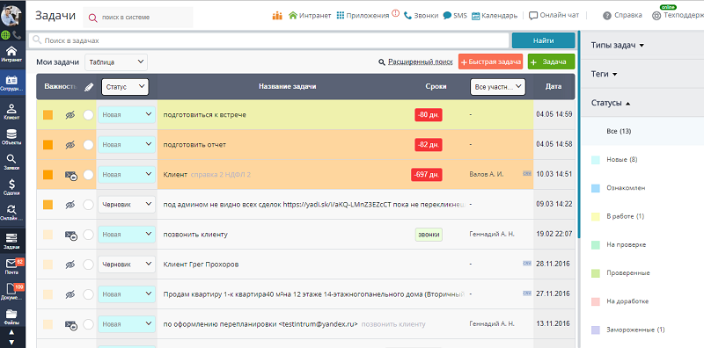Screen dimensions: 704x348
Task: Create a Быстрая задача
Action: 490,62
